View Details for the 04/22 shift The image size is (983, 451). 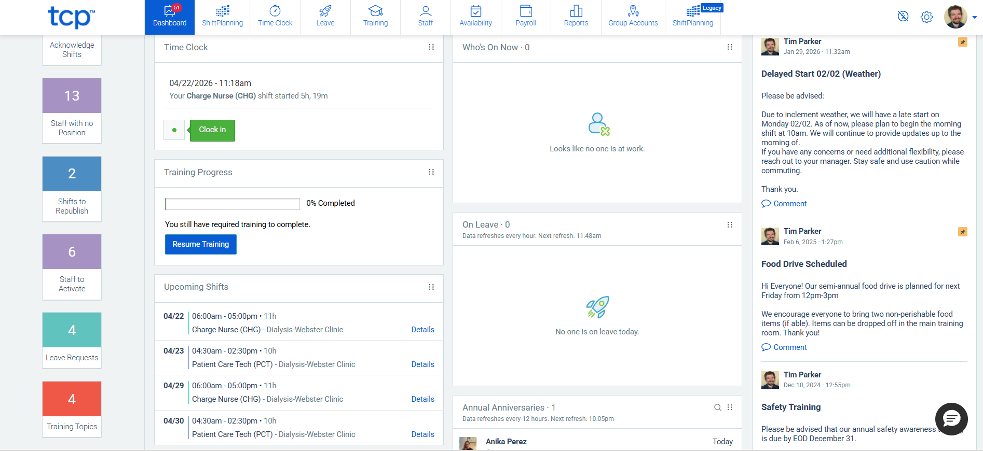(422, 330)
